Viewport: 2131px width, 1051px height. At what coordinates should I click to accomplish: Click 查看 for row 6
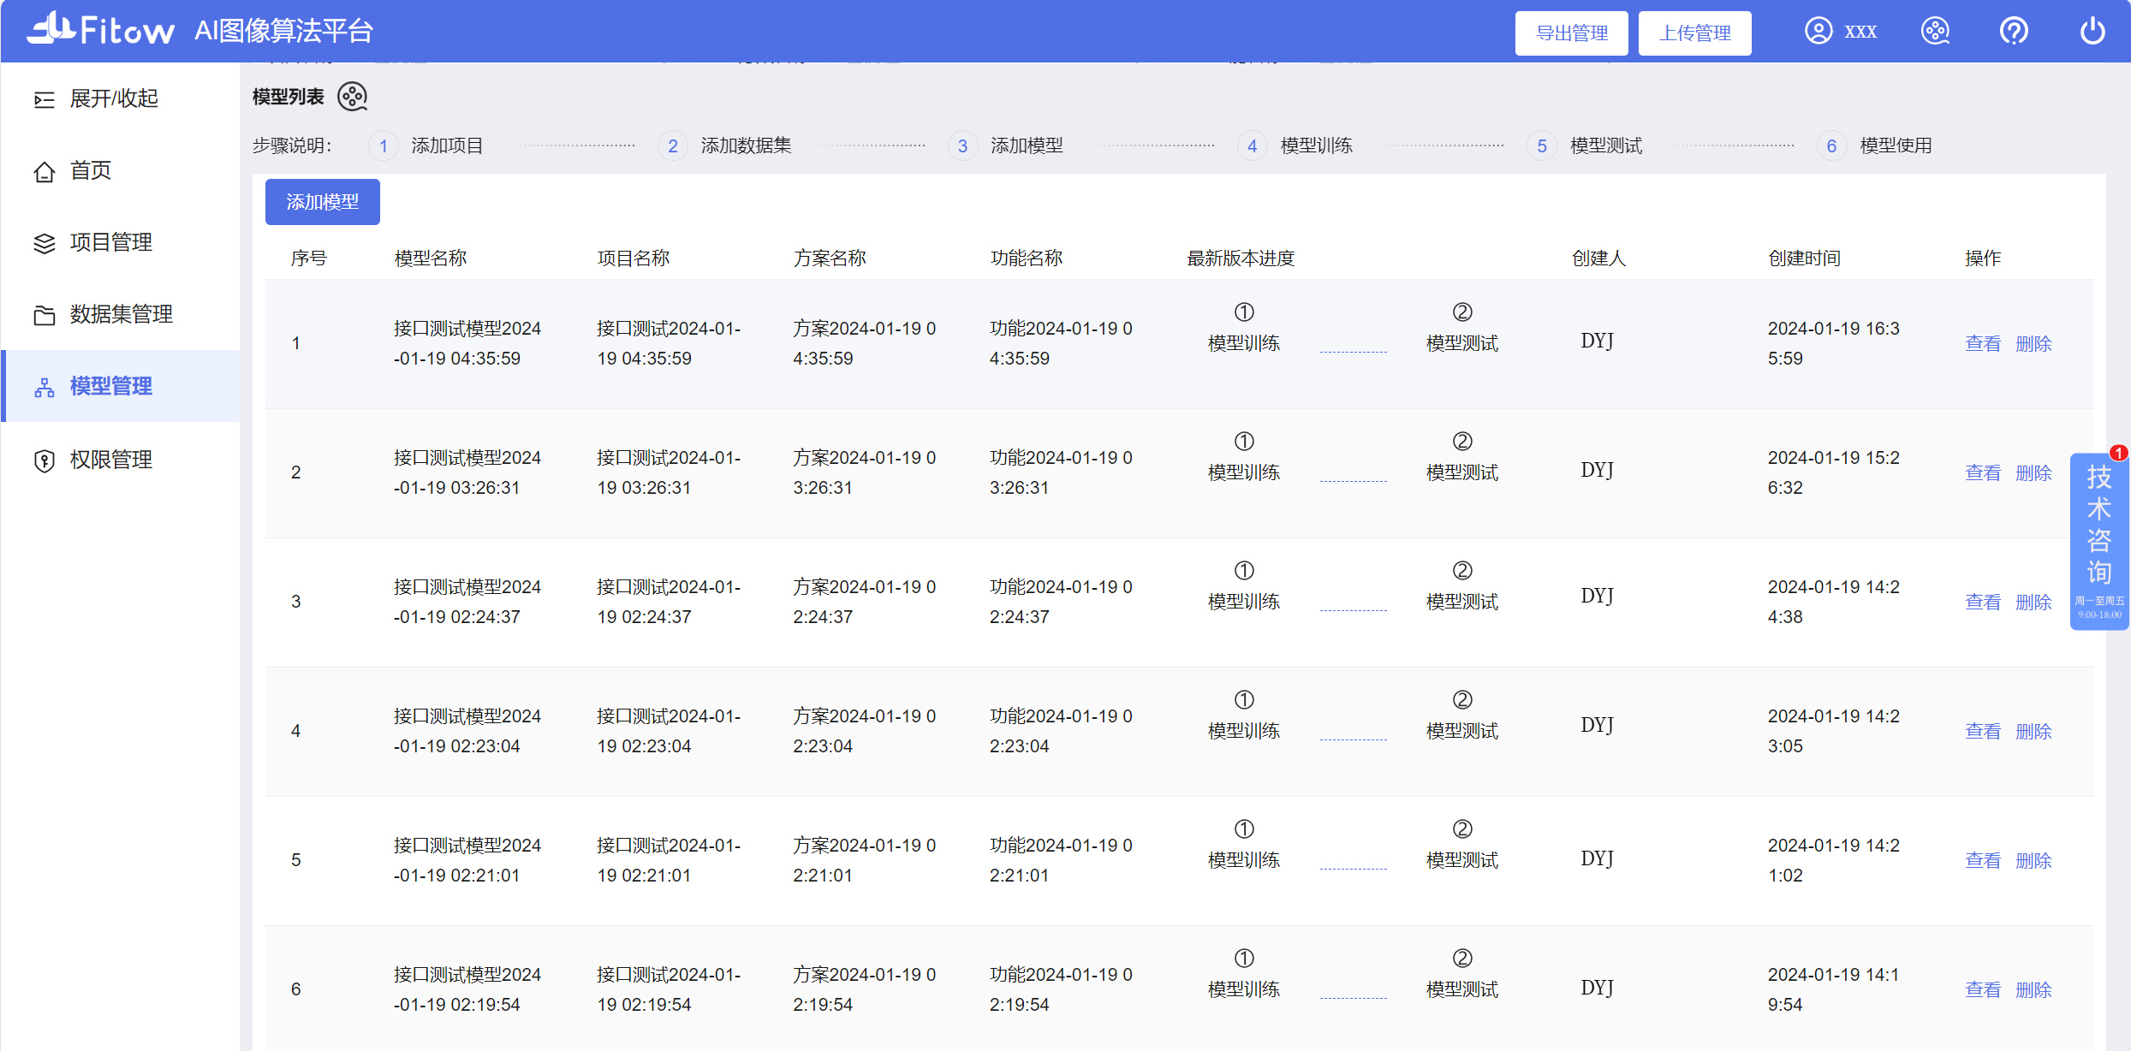pyautogui.click(x=1983, y=989)
